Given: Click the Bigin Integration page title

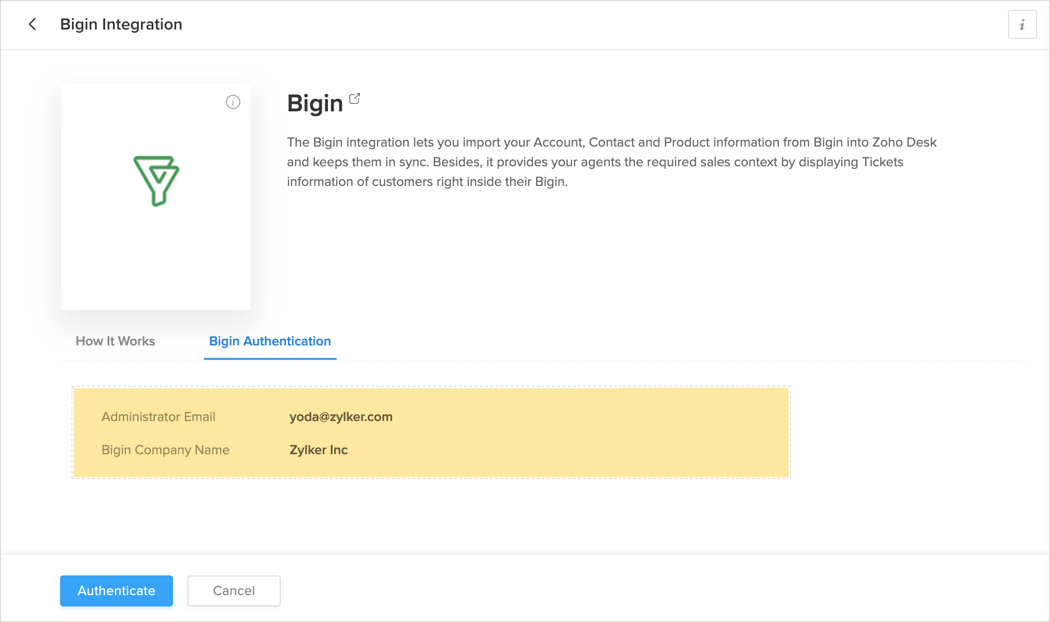Looking at the screenshot, I should coord(121,24).
